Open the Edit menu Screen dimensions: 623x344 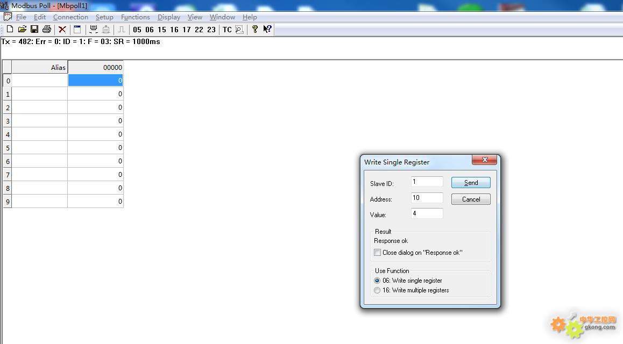click(x=40, y=17)
